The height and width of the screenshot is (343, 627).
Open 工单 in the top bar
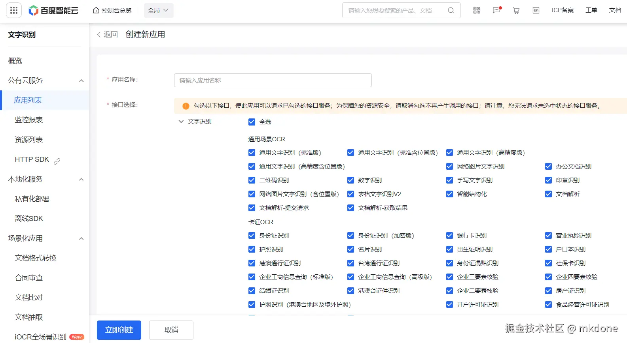pos(591,10)
